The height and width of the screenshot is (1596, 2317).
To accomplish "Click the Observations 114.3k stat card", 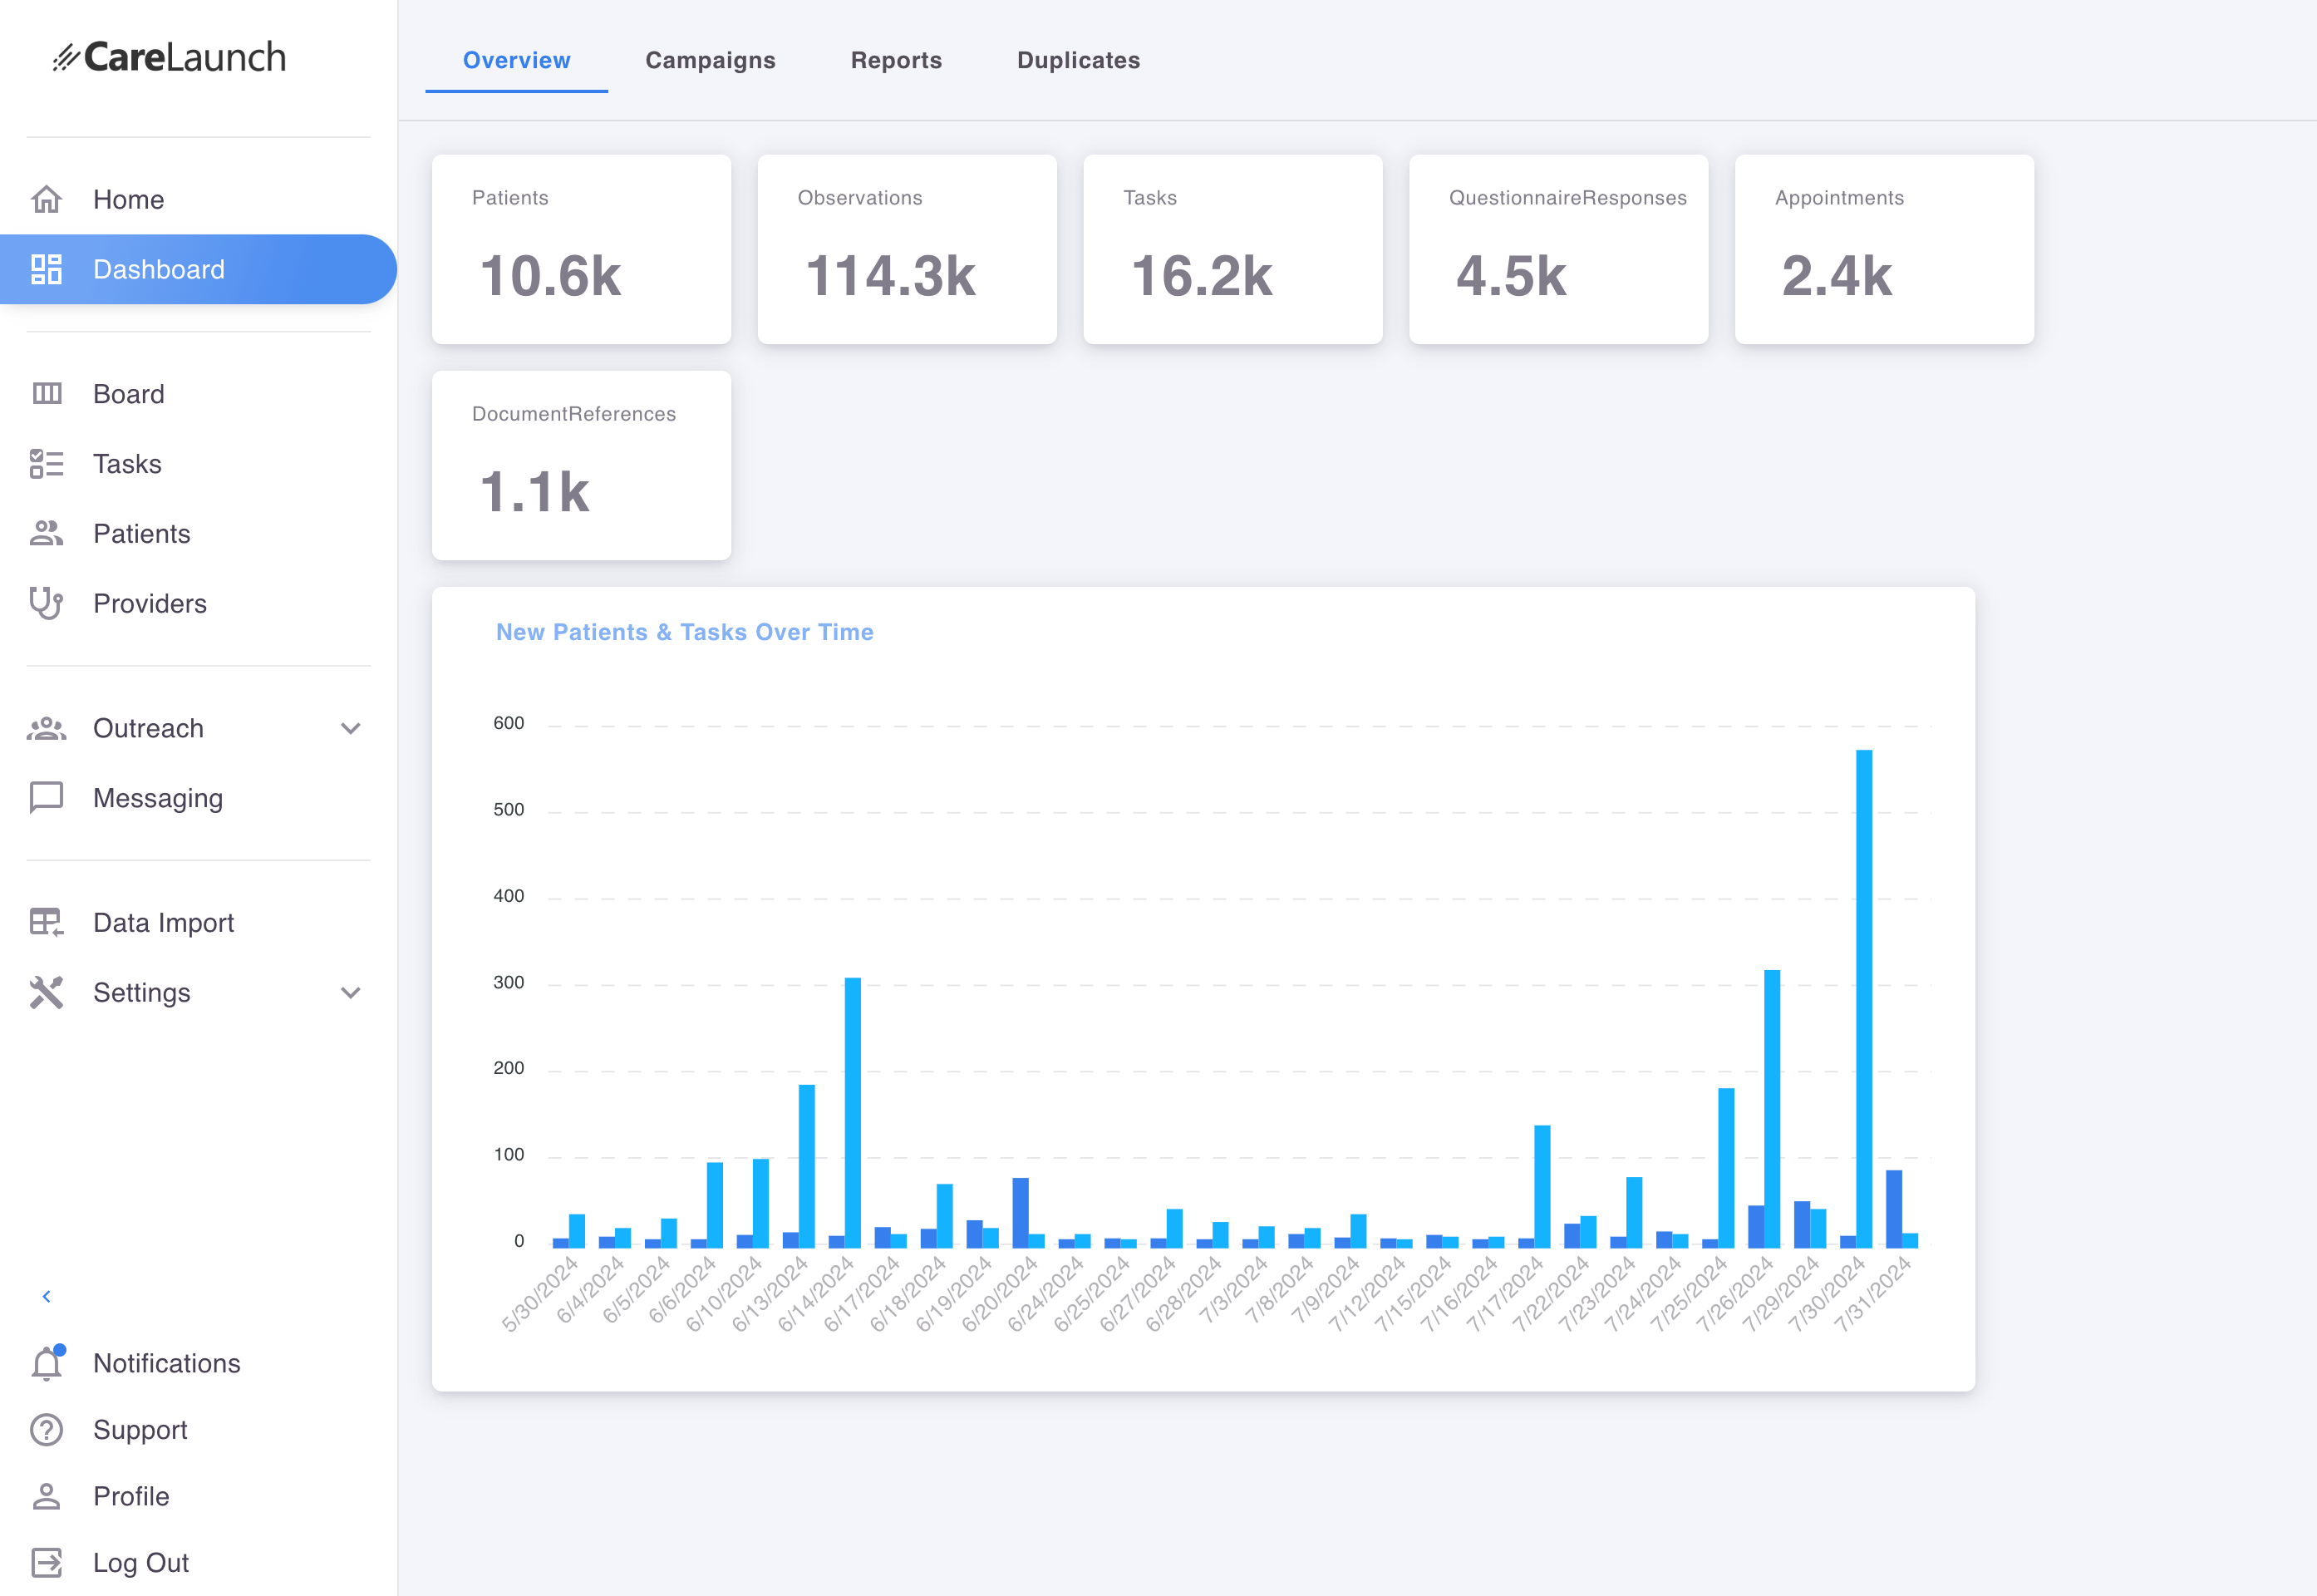I will [908, 249].
